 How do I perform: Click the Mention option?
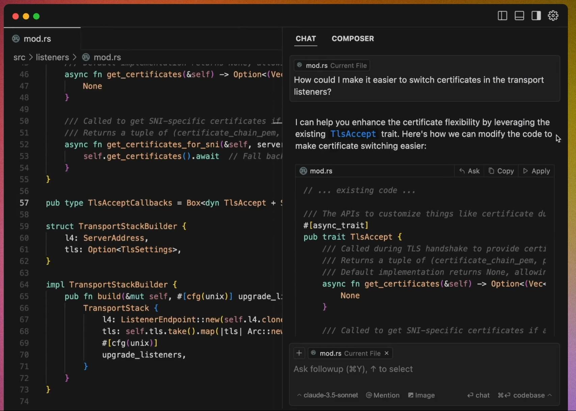coord(383,395)
